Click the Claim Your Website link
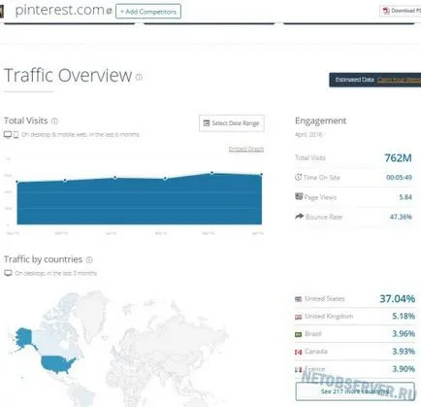The width and height of the screenshot is (421, 407). pos(399,80)
